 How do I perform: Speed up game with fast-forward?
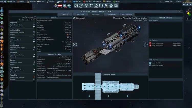[x=190, y=4]
